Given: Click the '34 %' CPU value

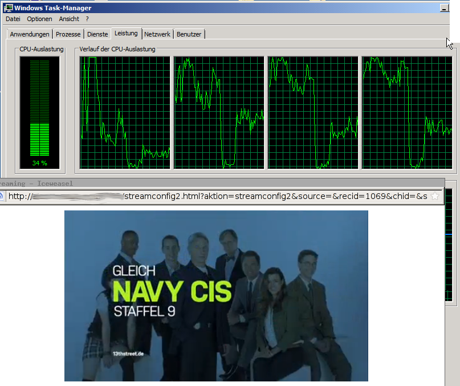Looking at the screenshot, I should pyautogui.click(x=39, y=163).
